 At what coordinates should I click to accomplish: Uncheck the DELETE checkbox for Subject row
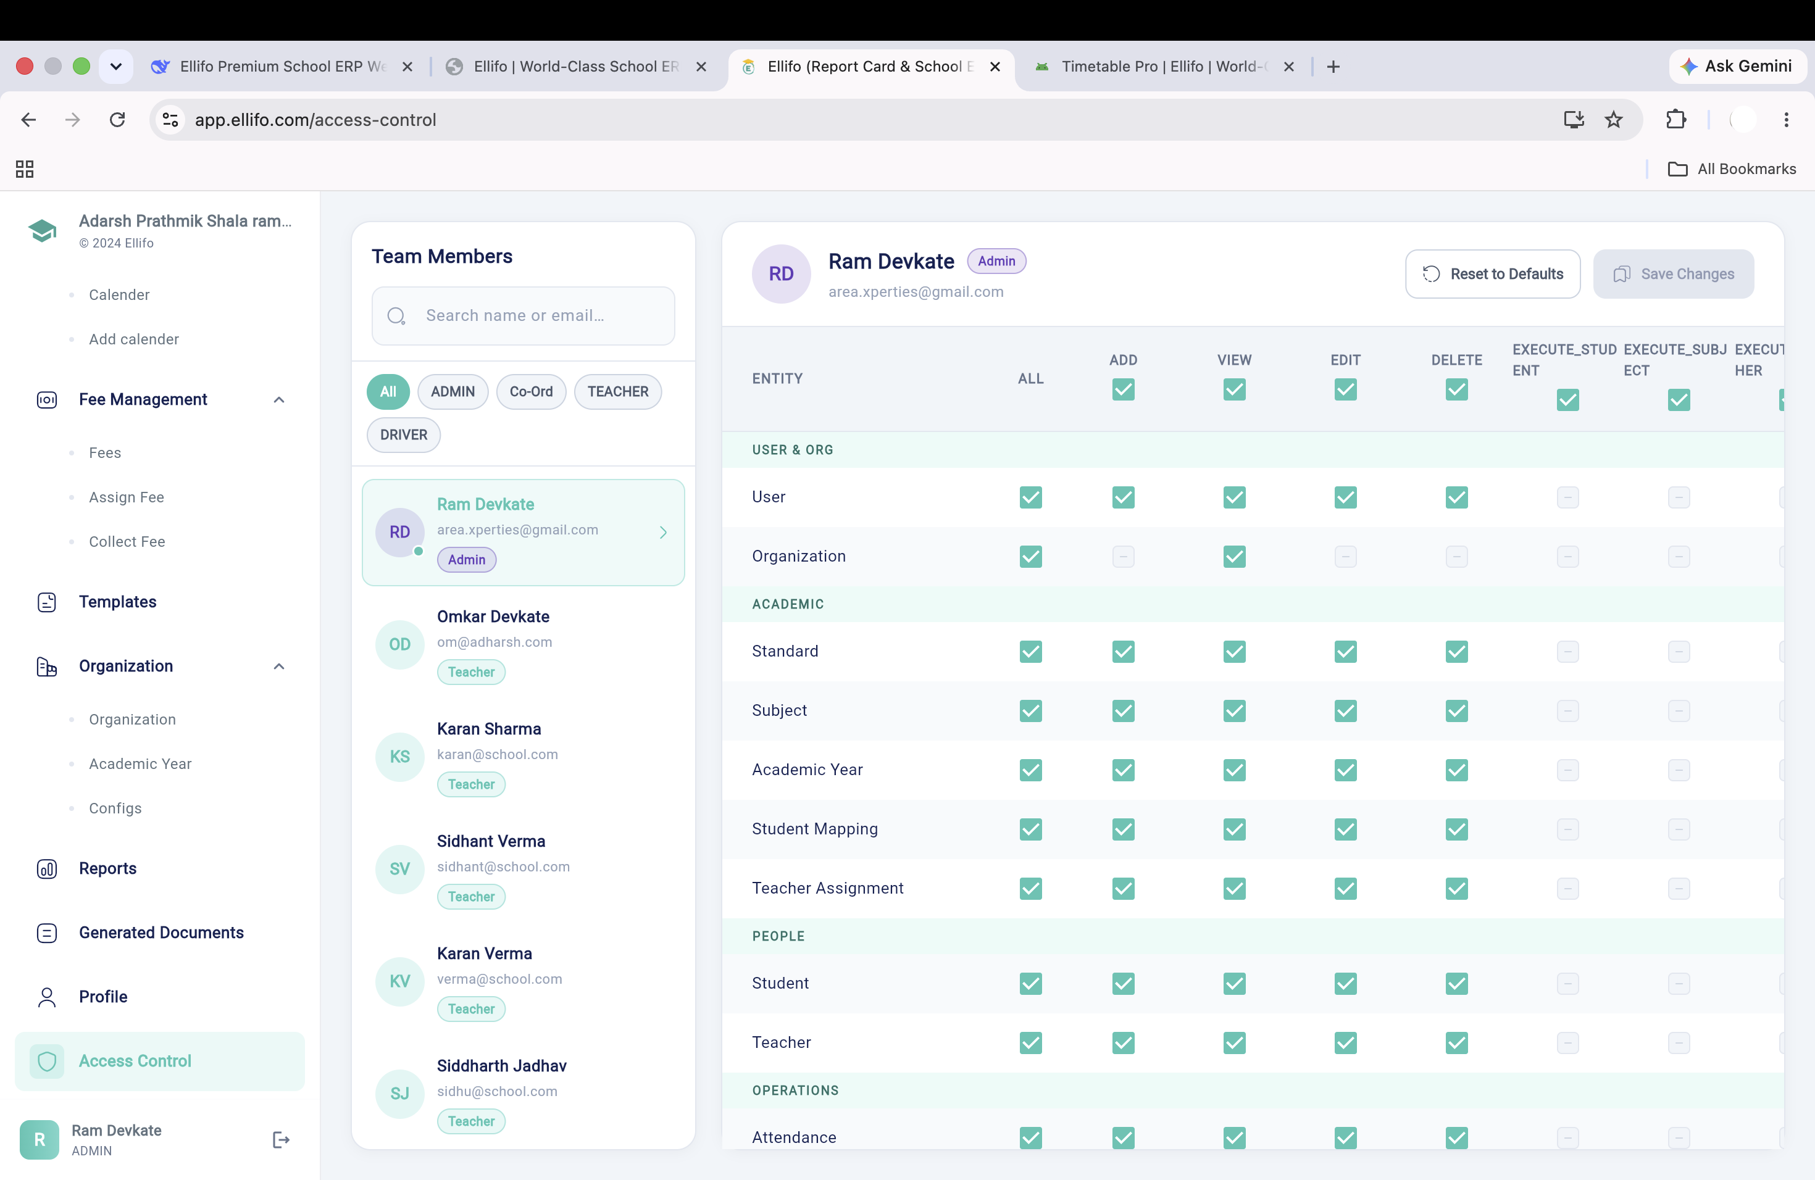click(1456, 711)
